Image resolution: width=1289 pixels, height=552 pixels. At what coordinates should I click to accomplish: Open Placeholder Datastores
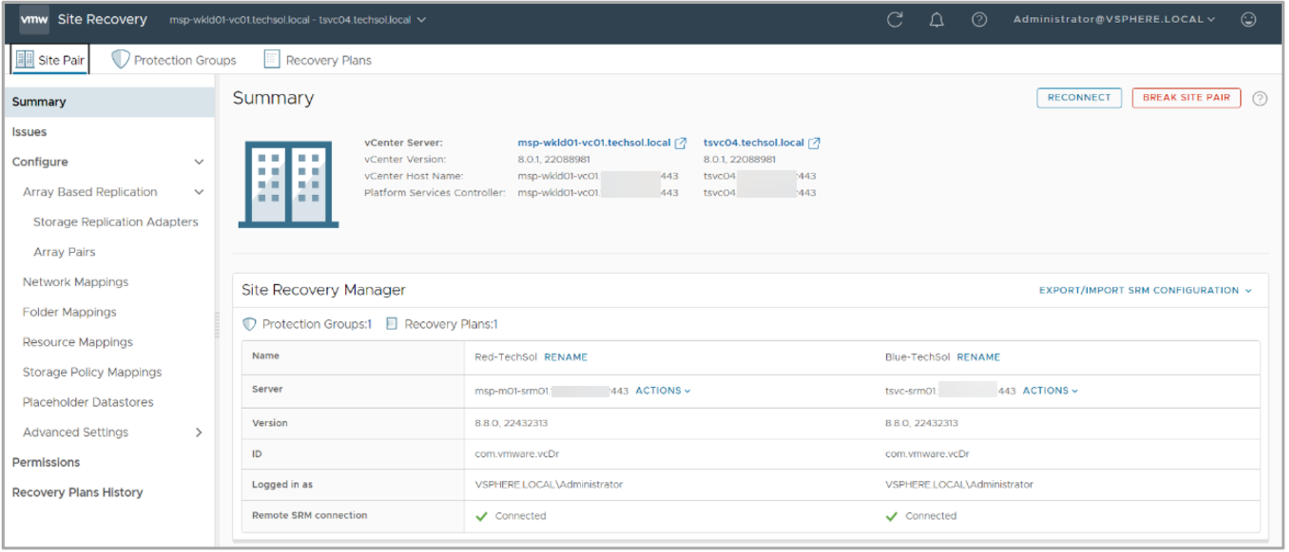(88, 402)
